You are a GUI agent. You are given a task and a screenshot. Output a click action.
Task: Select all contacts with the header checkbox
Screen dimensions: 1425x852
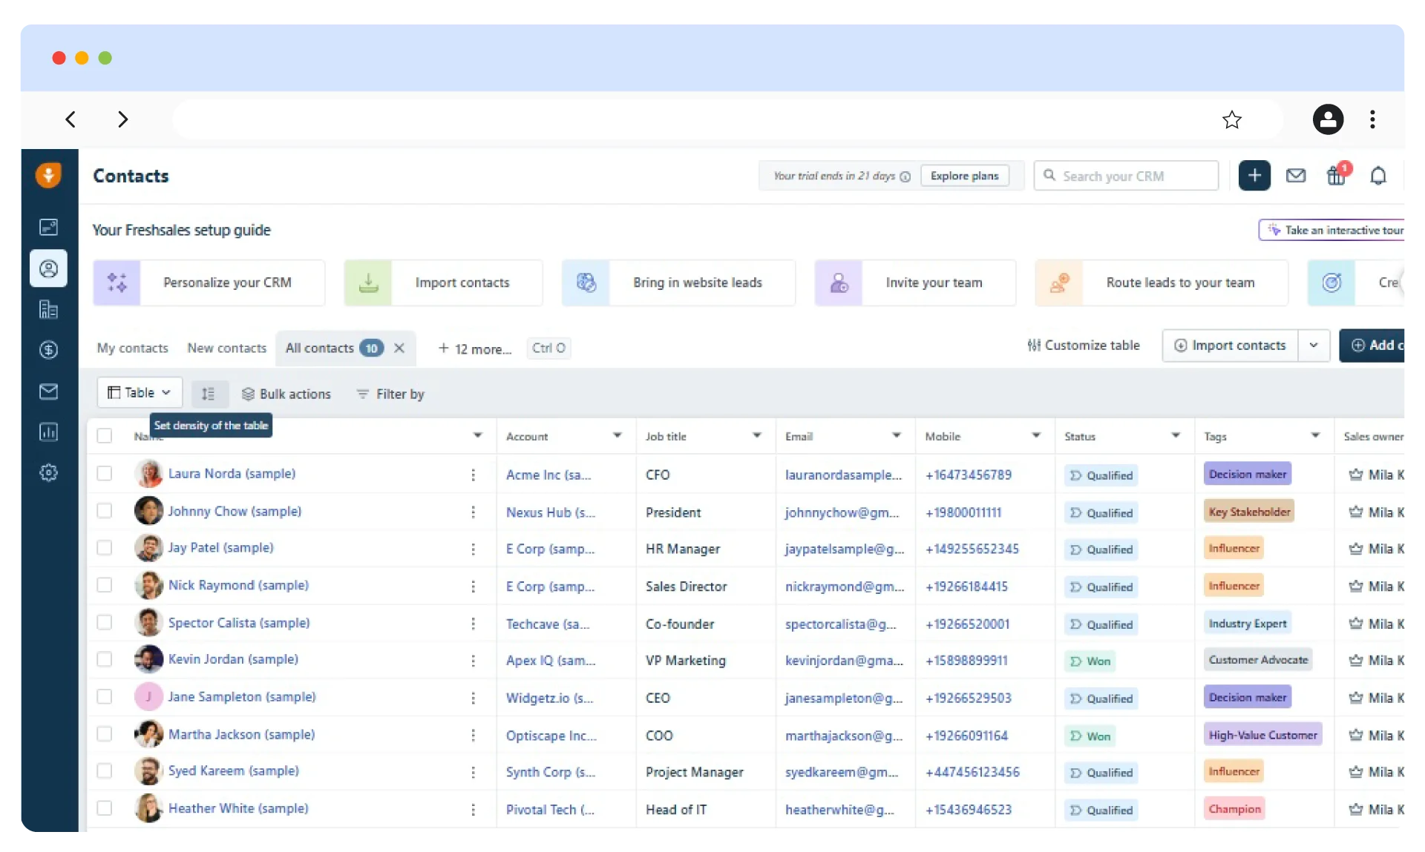[103, 436]
